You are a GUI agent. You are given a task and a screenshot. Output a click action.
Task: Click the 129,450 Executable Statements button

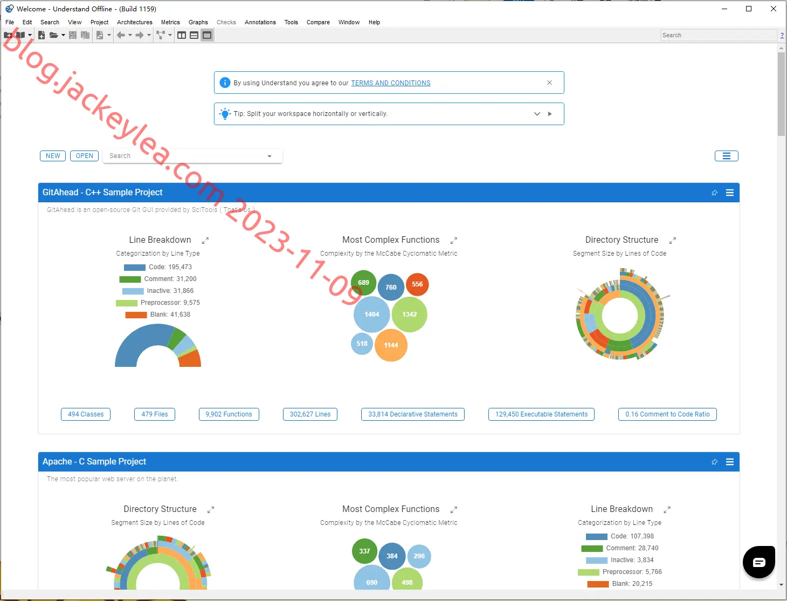coord(541,414)
